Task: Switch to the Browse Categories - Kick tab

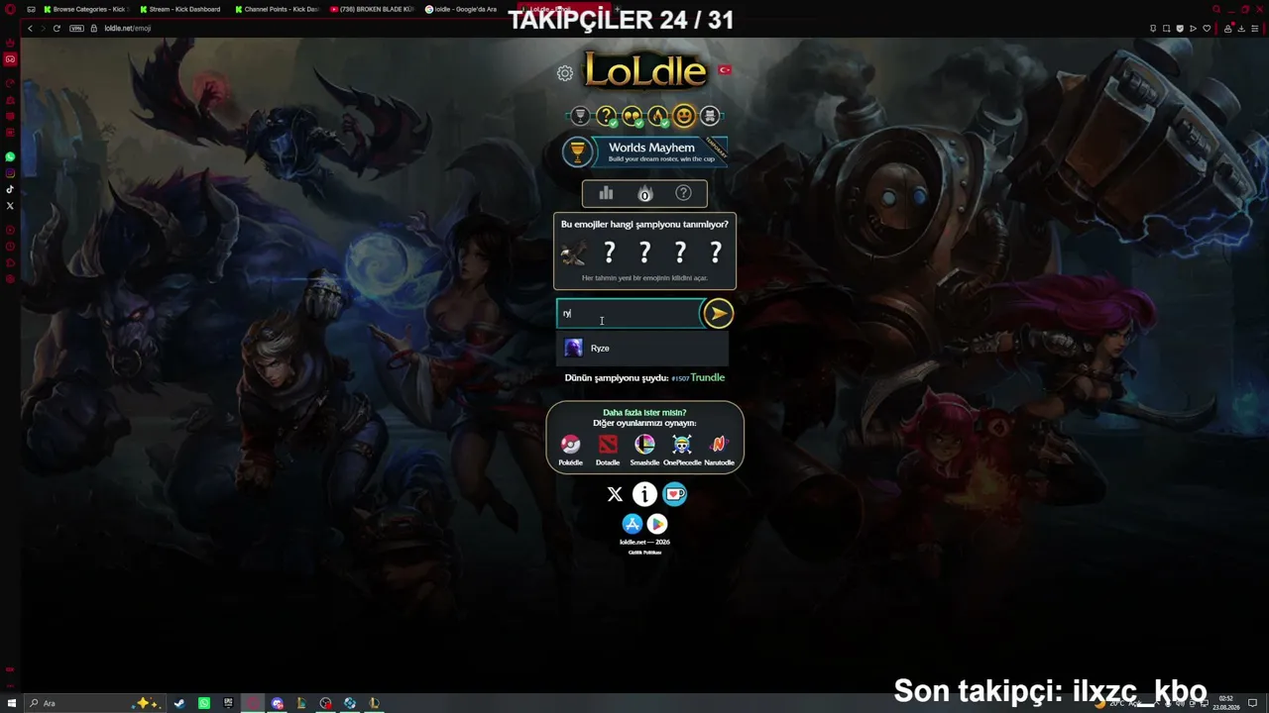Action: [86, 9]
